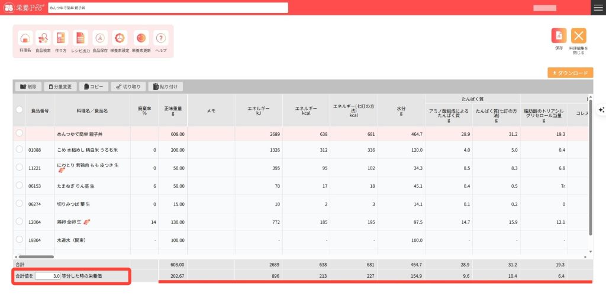
Task: Toggle the select-all circle in table header
Action: (x=20, y=110)
